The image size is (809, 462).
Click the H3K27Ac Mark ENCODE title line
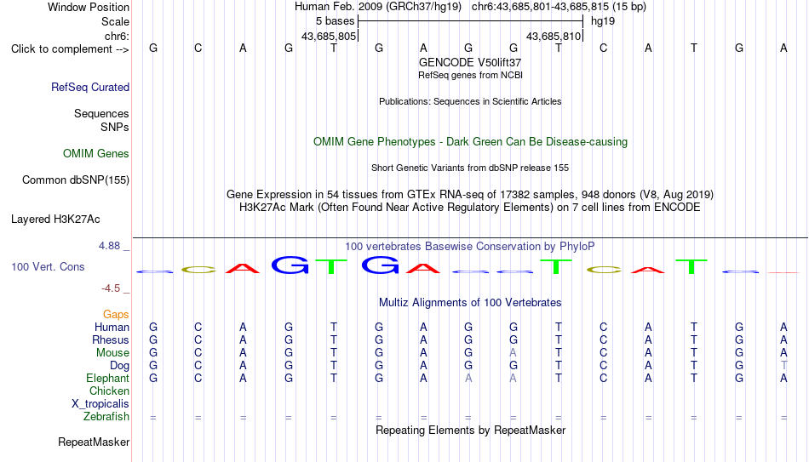pyautogui.click(x=470, y=208)
